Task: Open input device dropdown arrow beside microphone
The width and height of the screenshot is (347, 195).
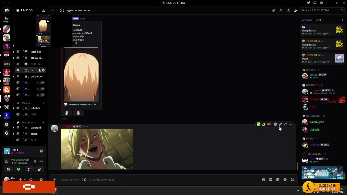Action: point(25,180)
